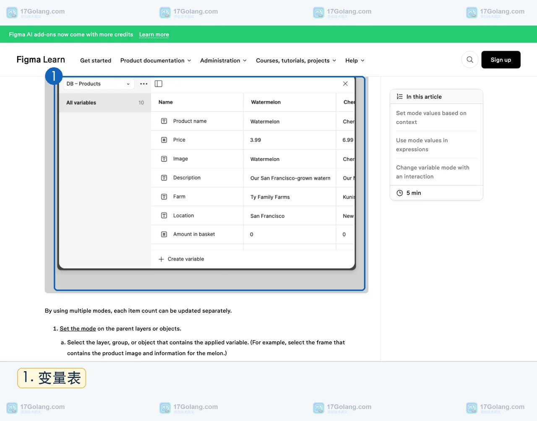Go to the Figma Learn home logo

click(41, 60)
